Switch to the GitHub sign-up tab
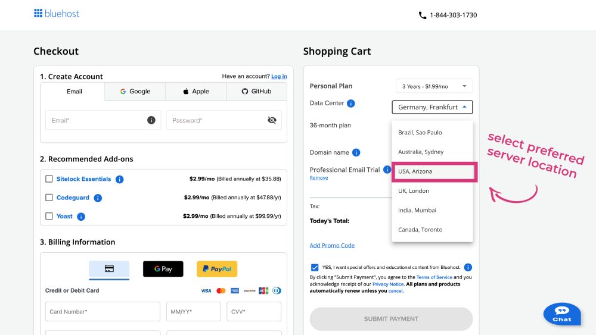Viewport: 596px width, 335px height. point(256,92)
